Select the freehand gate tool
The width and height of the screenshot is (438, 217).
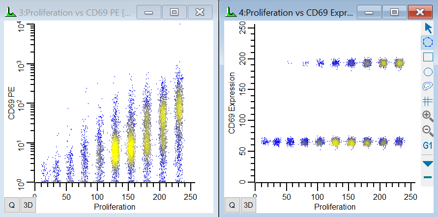pyautogui.click(x=428, y=86)
